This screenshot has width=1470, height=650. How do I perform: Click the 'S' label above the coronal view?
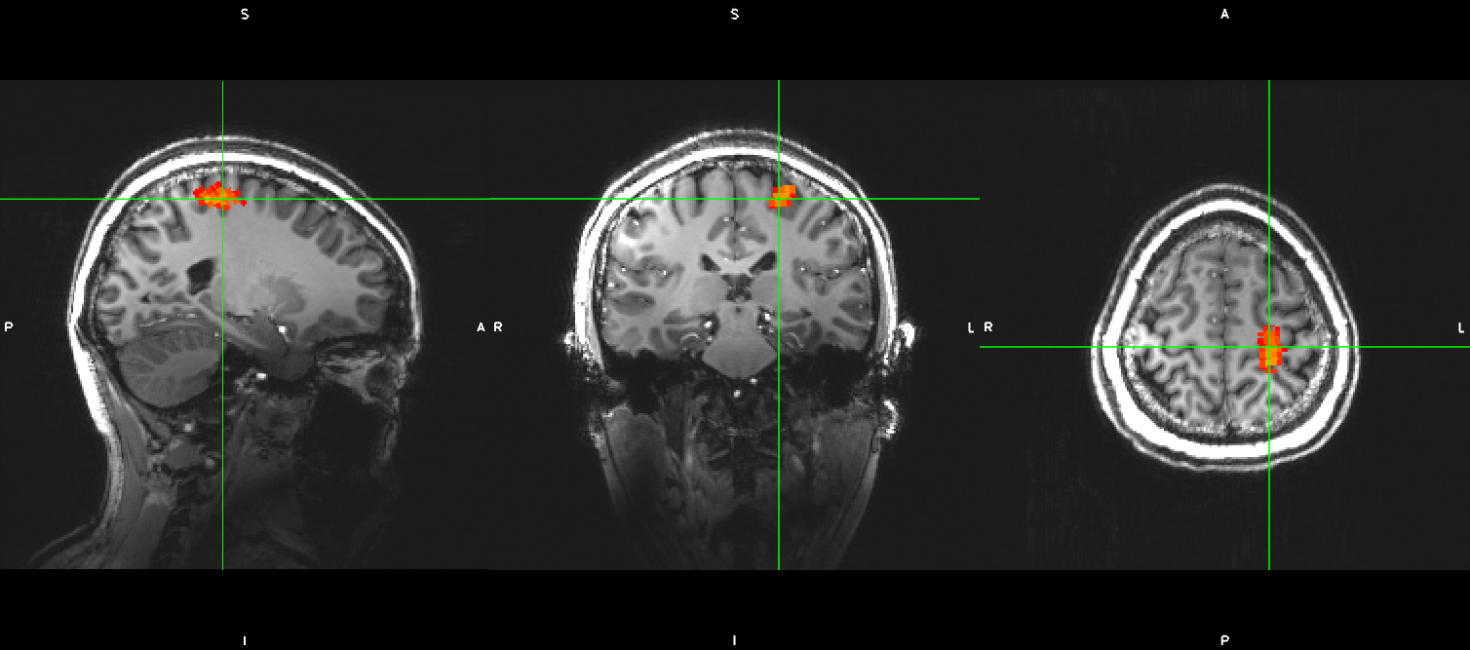(734, 15)
